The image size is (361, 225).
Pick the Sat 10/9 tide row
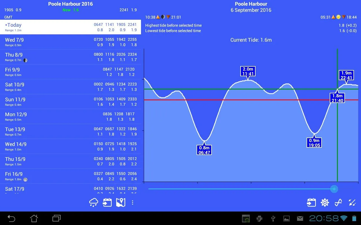pyautogui.click(x=71, y=87)
